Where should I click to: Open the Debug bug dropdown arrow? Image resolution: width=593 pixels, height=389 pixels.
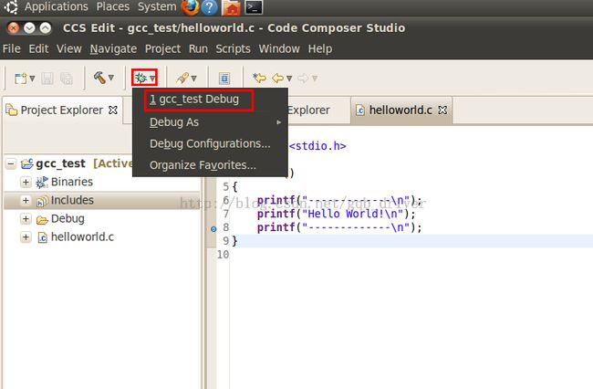(152, 79)
